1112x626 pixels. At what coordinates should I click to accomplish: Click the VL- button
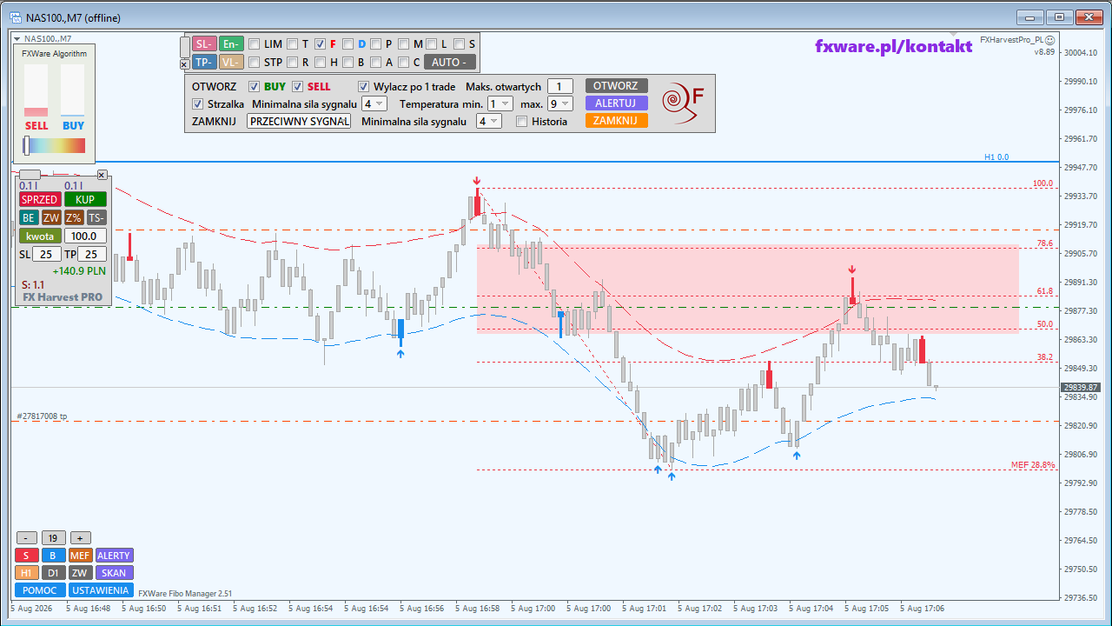tap(231, 62)
